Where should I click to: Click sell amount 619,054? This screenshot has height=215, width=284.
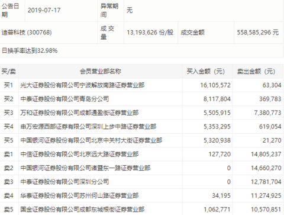[x=270, y=127]
